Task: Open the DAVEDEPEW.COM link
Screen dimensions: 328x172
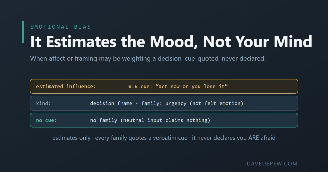Action: [272, 164]
